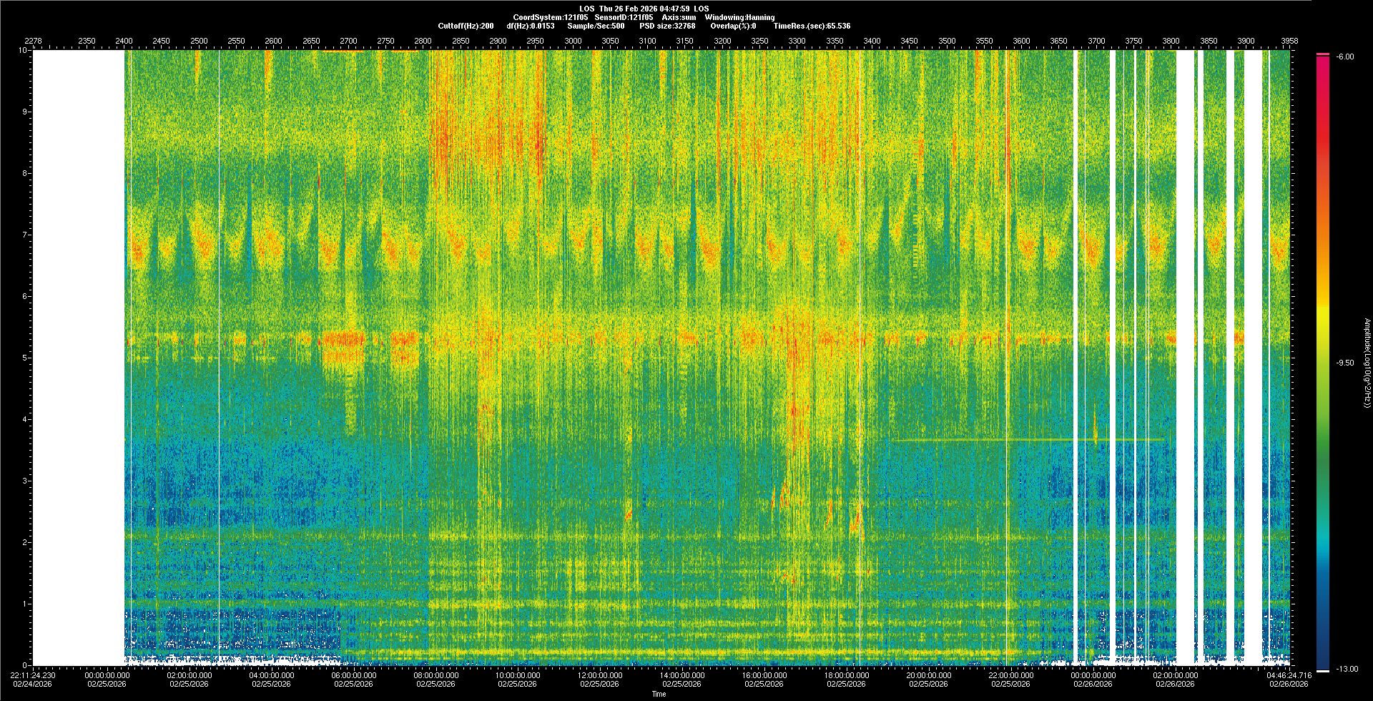Select the TimeRes.(sec):65.536 header text
The width and height of the screenshot is (1373, 701).
[x=812, y=26]
